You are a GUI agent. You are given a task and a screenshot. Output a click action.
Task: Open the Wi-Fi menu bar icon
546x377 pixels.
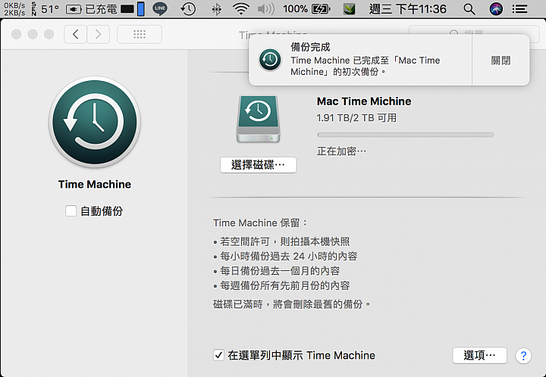[241, 8]
